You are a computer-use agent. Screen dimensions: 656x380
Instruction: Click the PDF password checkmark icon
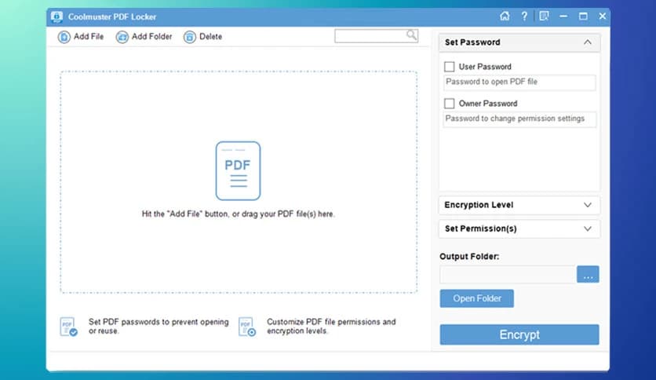68,327
